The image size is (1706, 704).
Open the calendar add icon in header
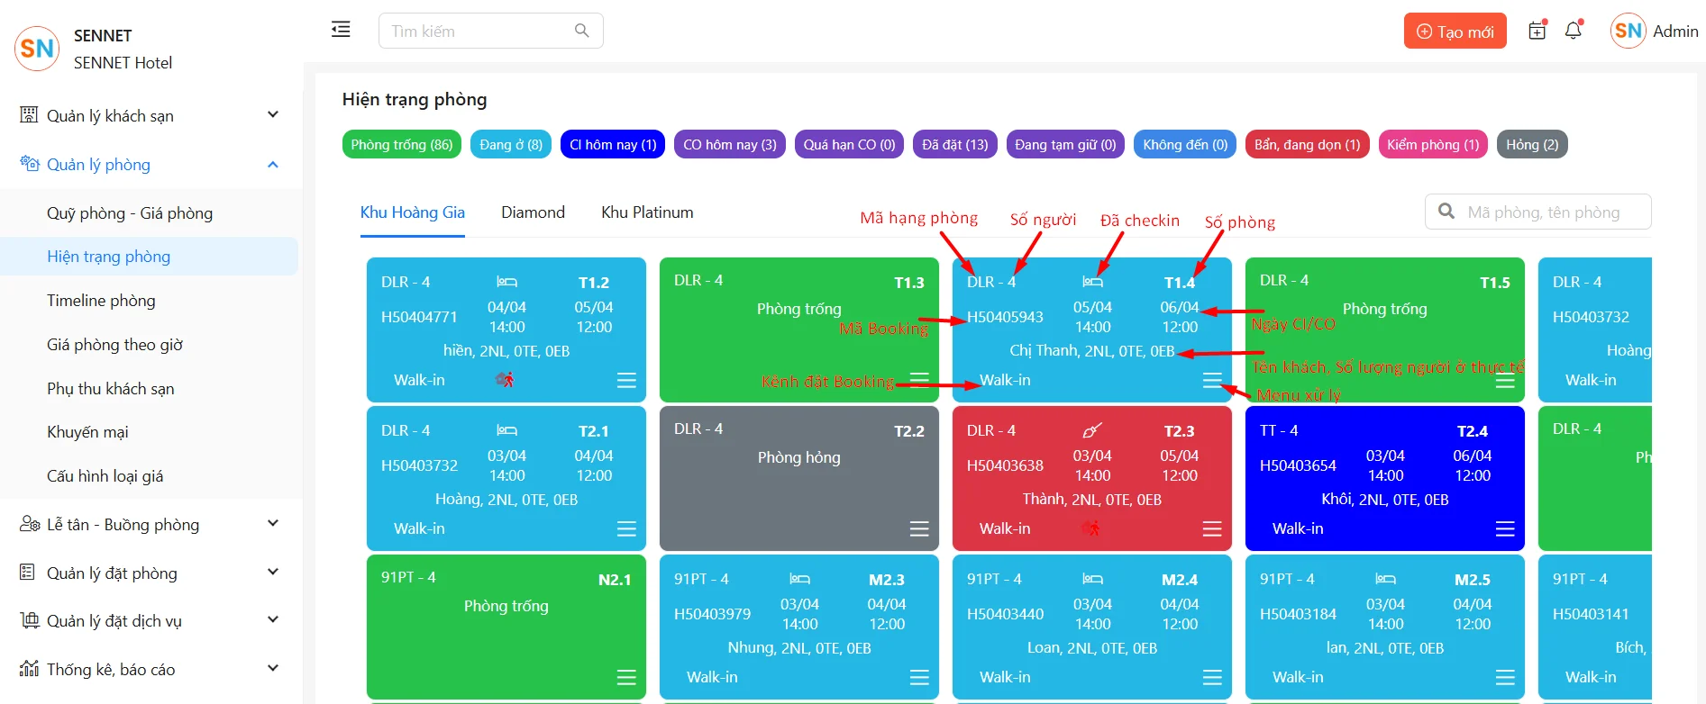click(x=1537, y=31)
